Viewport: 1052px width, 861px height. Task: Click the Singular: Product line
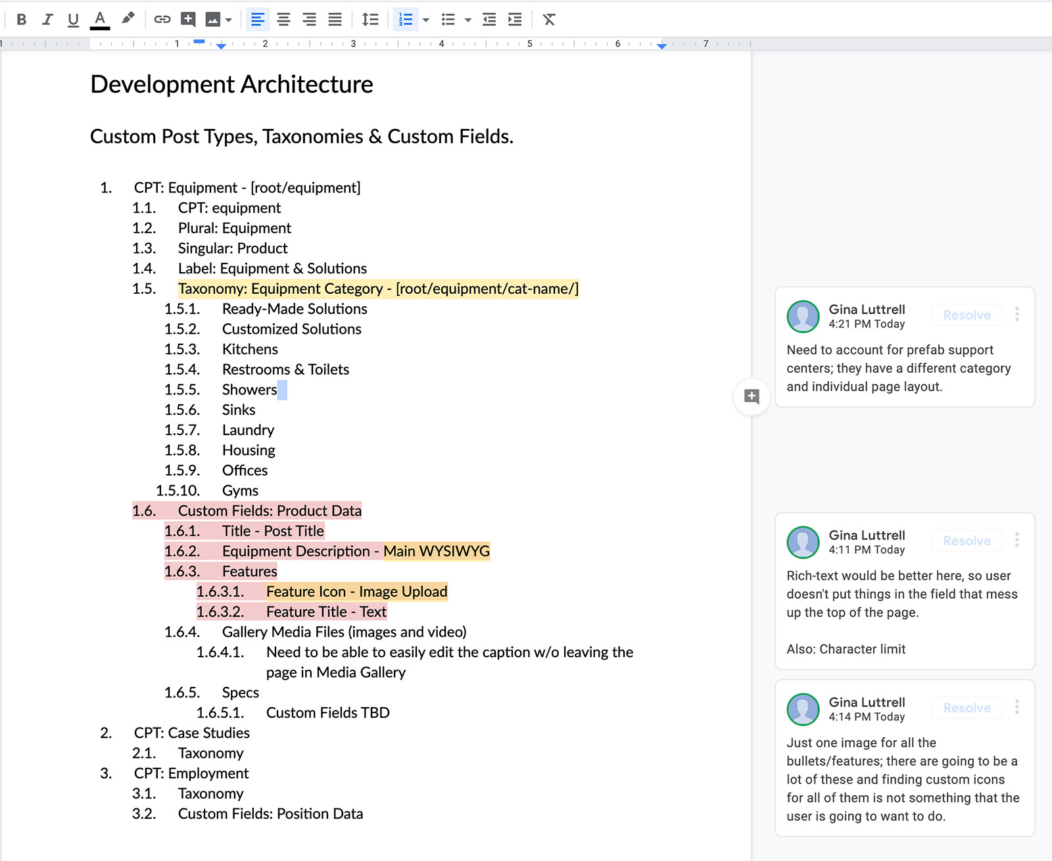[233, 248]
